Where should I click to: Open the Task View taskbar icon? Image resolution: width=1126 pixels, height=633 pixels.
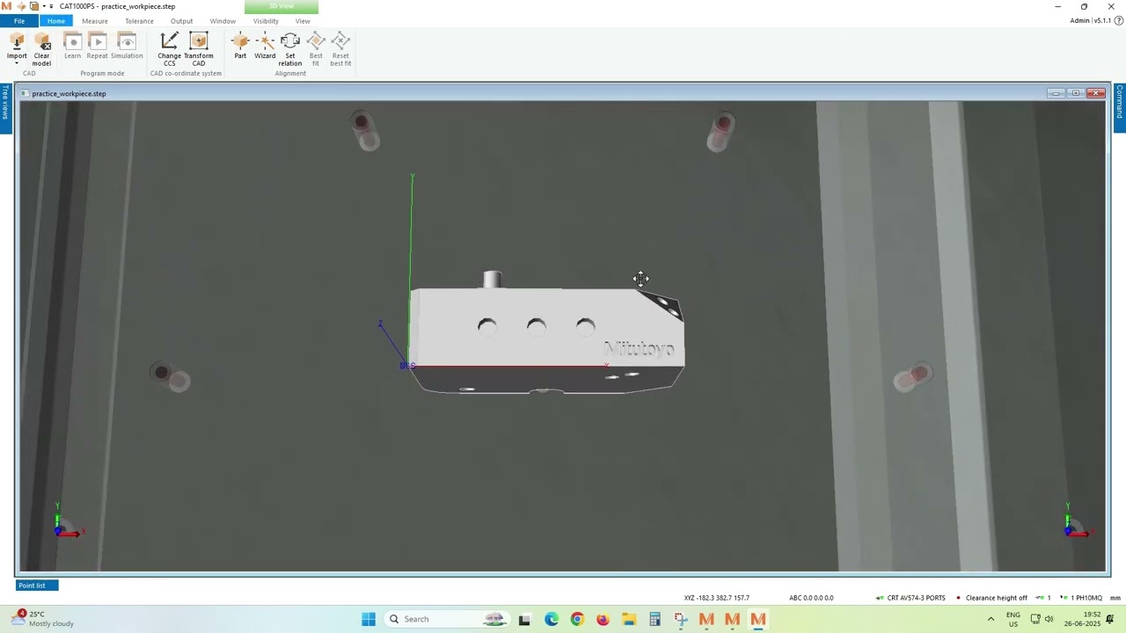pyautogui.click(x=524, y=619)
